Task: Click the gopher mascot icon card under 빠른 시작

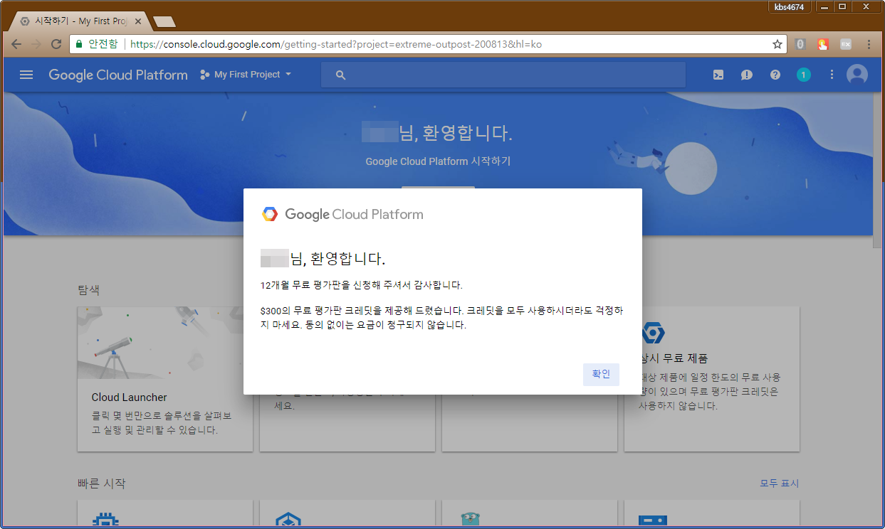Action: pyautogui.click(x=530, y=514)
